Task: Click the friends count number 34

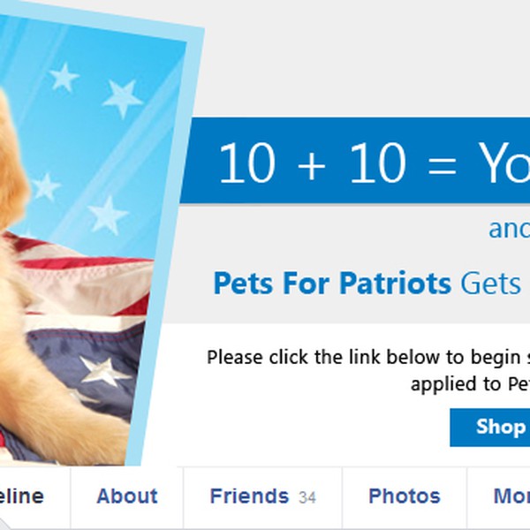Action: [307, 497]
